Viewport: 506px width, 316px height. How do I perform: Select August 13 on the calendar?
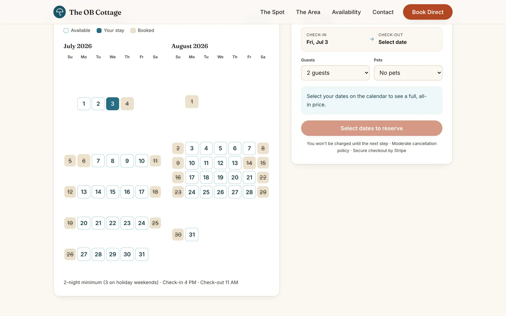(x=235, y=163)
